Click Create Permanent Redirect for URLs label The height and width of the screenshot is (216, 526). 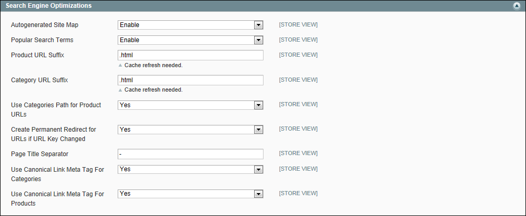54,134
